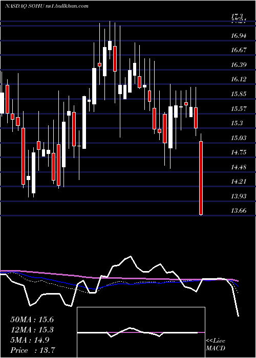Click the Price : 13.7 readout
Screen dimensions: 256x358
(x=33, y=350)
